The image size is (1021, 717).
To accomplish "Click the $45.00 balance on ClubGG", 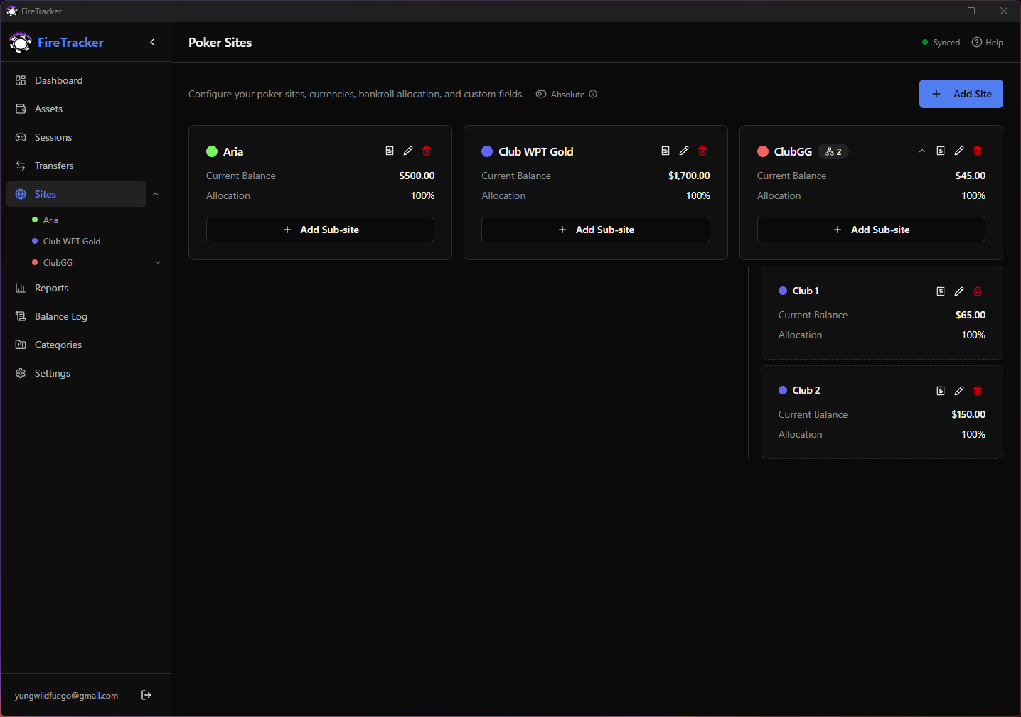I will point(971,176).
